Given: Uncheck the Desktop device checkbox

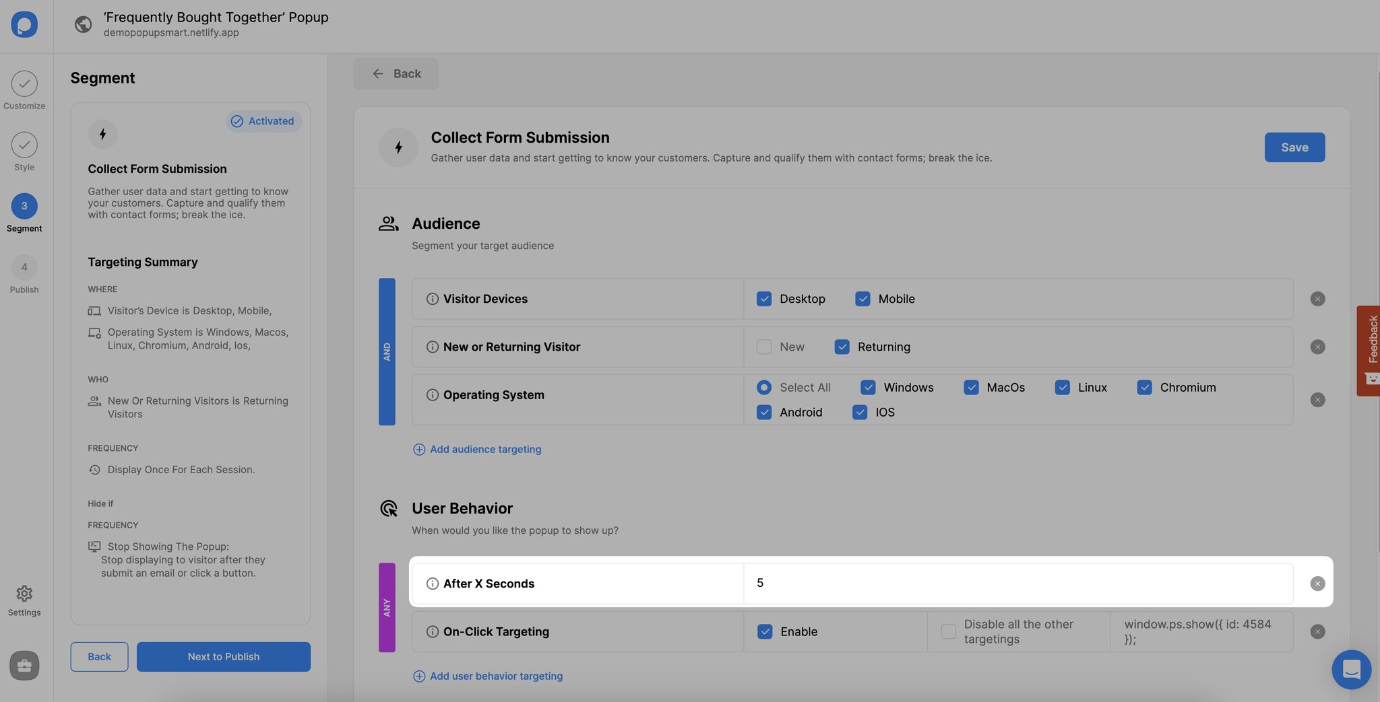Looking at the screenshot, I should pos(764,299).
